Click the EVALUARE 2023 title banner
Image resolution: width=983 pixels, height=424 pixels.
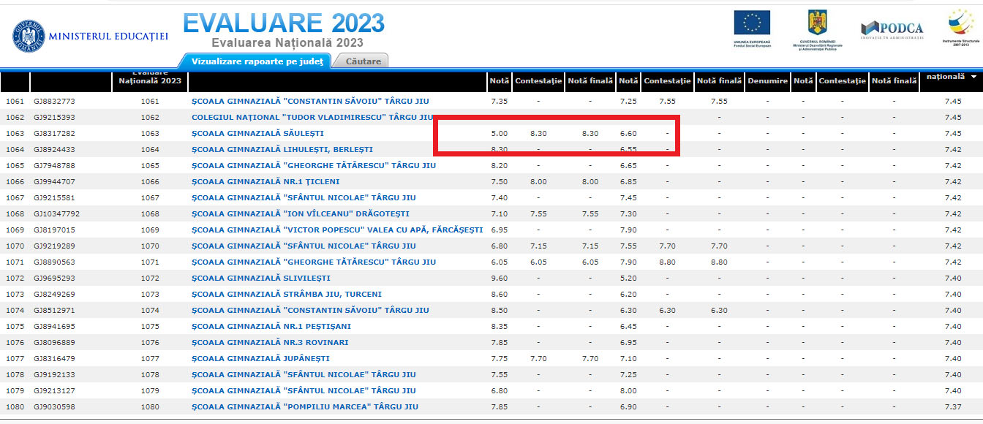tap(283, 23)
